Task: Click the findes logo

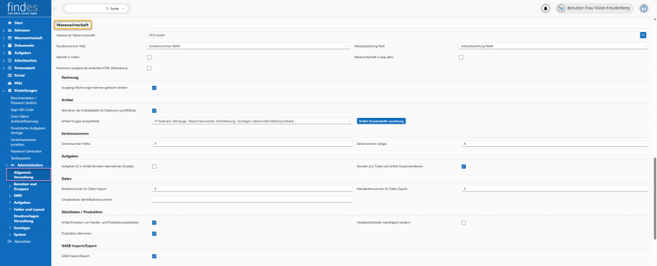Action: pyautogui.click(x=23, y=8)
